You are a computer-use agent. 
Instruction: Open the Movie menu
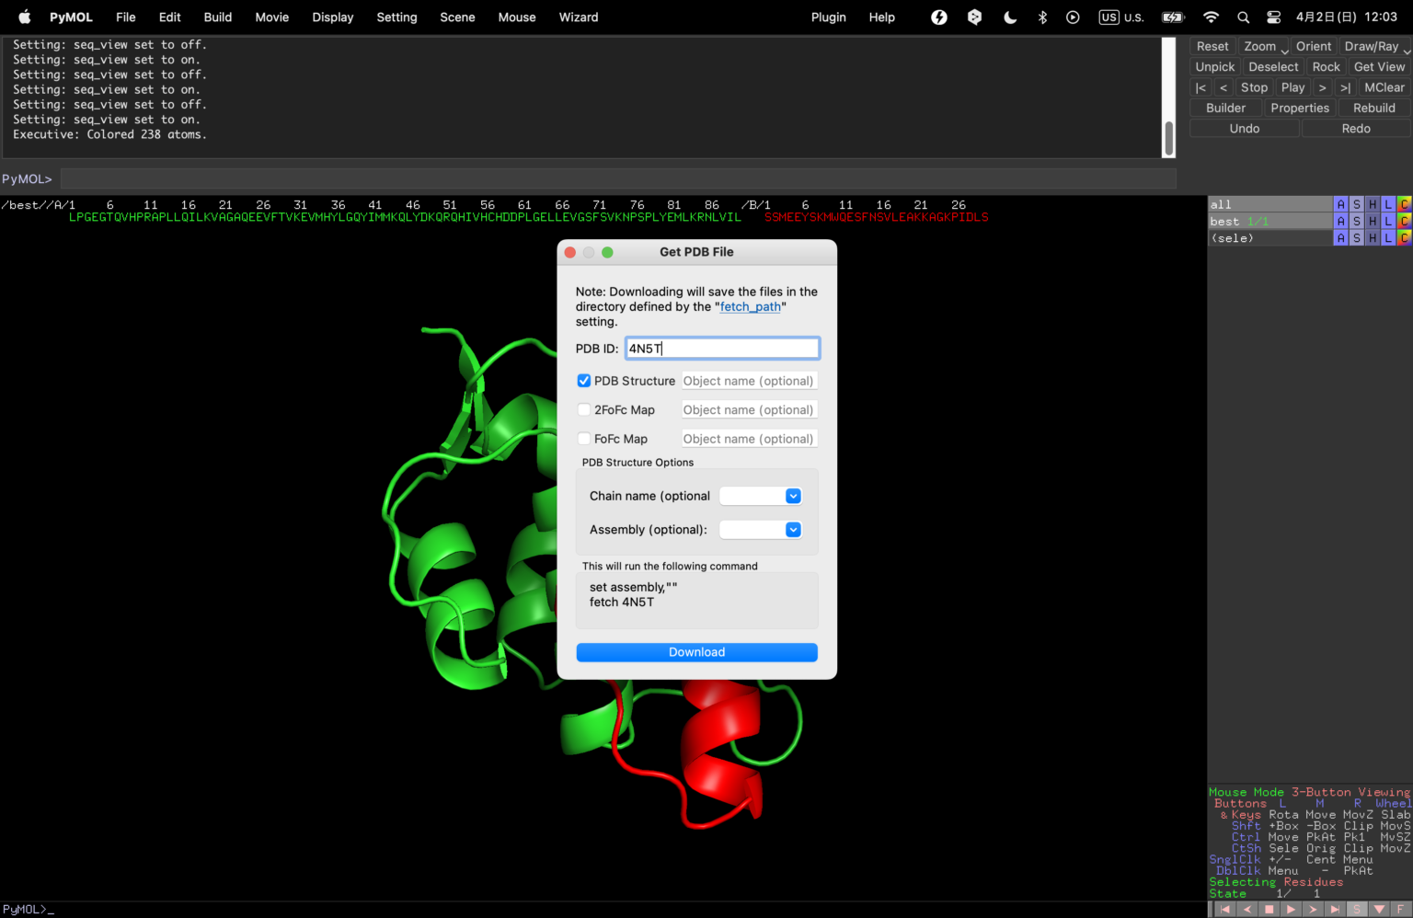(271, 17)
